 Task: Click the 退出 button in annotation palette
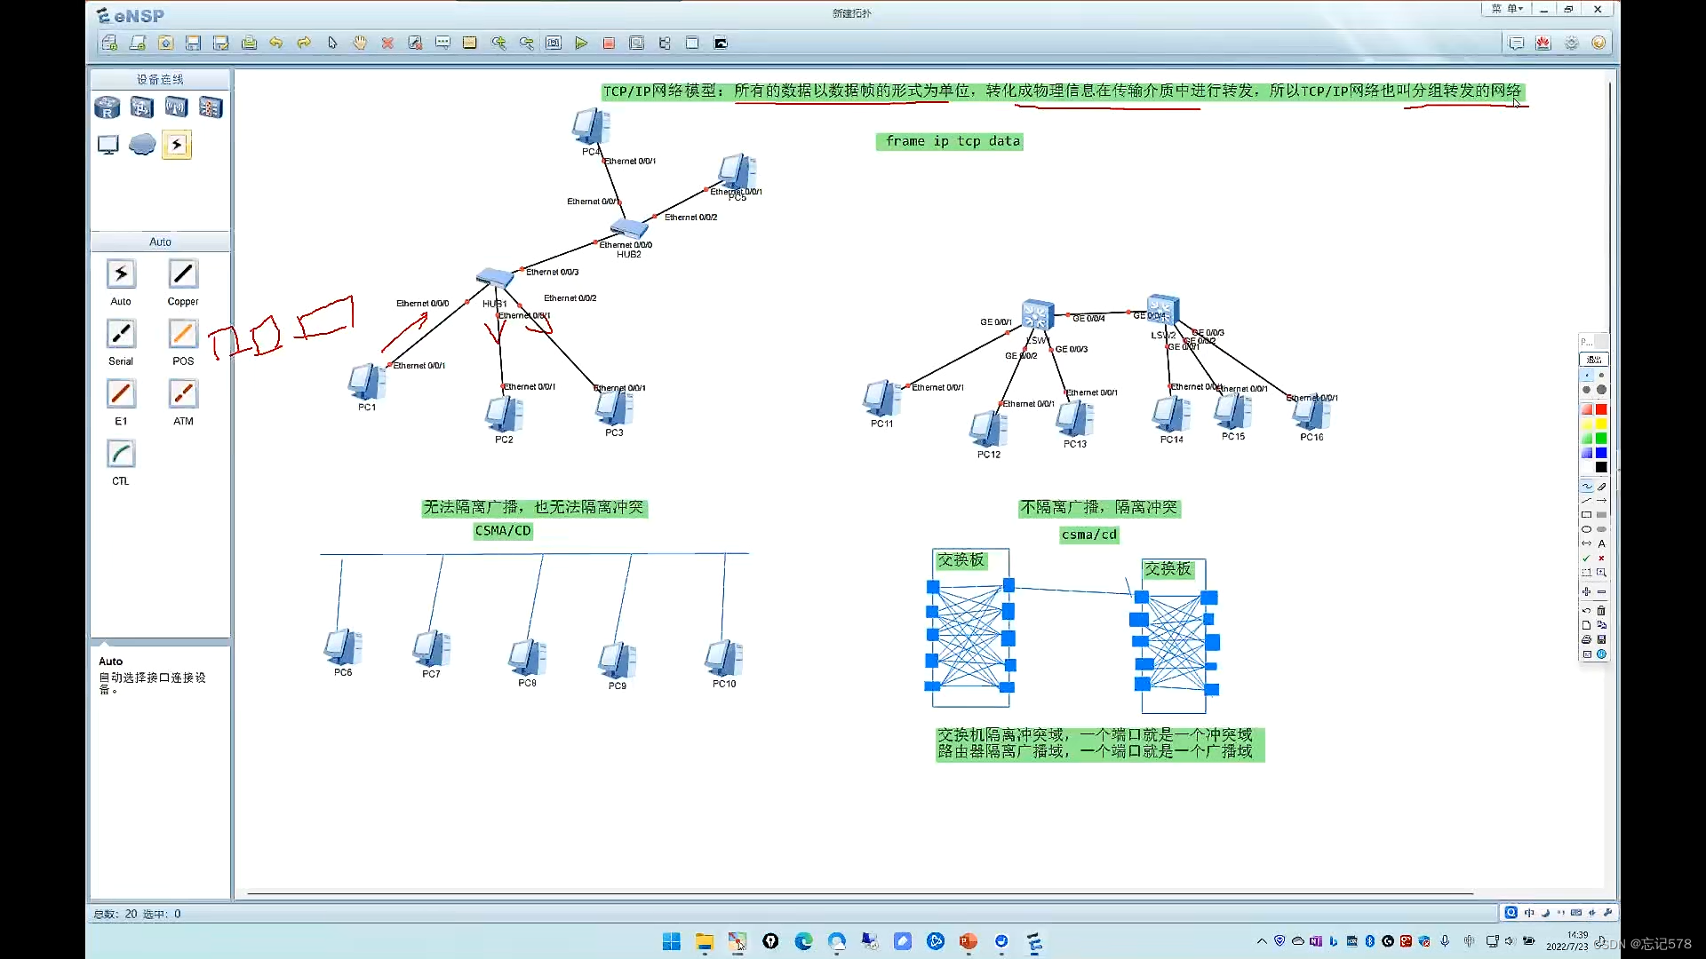(1594, 359)
